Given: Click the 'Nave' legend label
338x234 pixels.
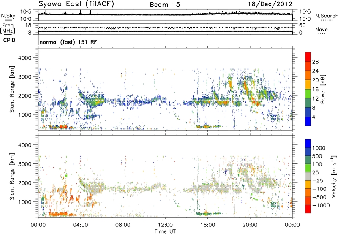Looking at the screenshot, I should coord(321,30).
